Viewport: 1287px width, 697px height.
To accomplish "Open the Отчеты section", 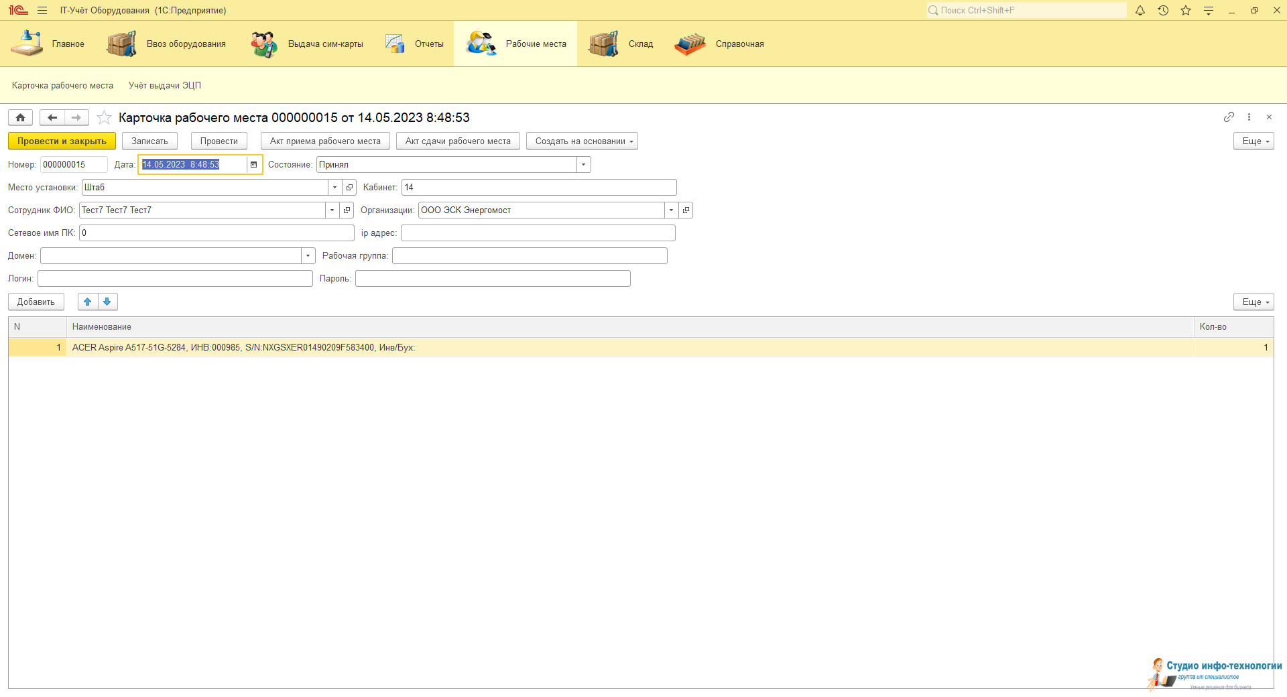I will (415, 44).
